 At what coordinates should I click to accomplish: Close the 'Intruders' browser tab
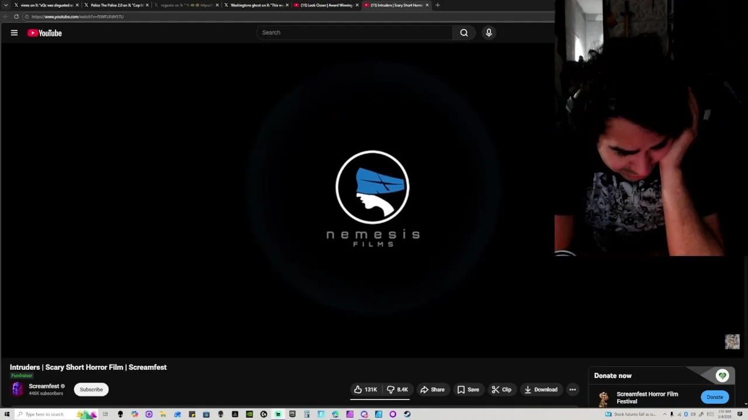(x=427, y=5)
